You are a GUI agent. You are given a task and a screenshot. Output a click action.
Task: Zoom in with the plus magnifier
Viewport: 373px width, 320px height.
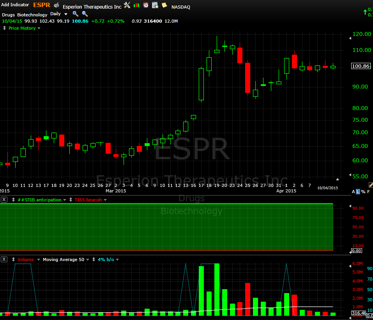pos(75,14)
